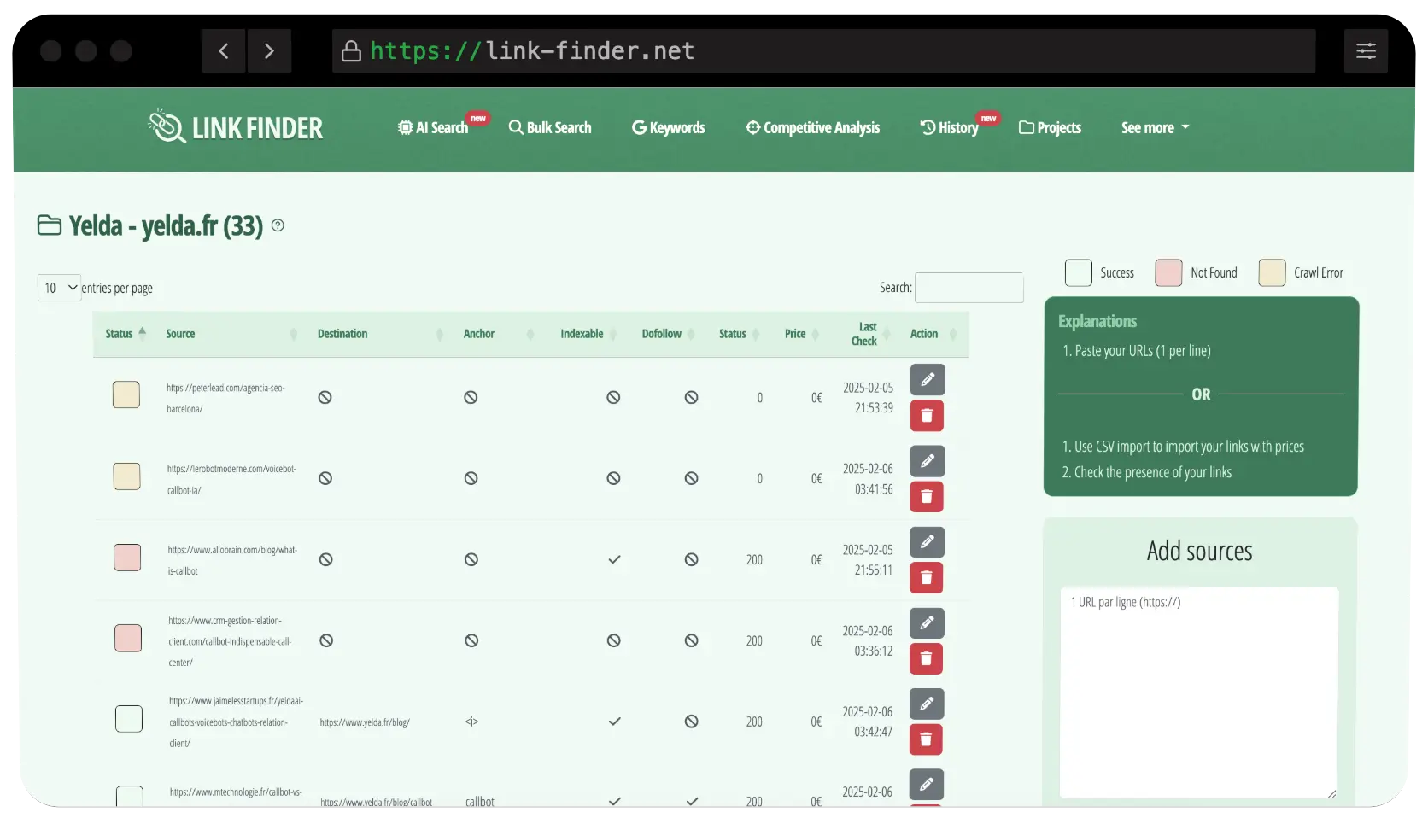This screenshot has height=818, width=1428.
Task: Toggle the Success filter box
Action: 1079,272
